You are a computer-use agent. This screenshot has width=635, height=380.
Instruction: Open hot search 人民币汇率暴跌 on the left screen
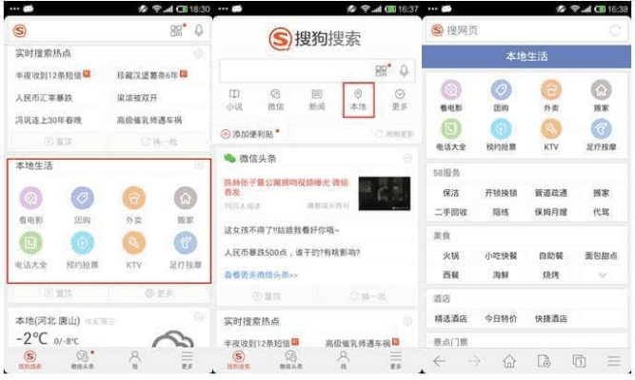pyautogui.click(x=44, y=98)
